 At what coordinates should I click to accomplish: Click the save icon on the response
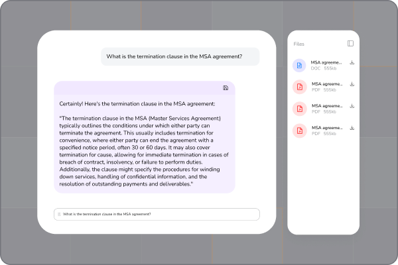click(x=226, y=87)
